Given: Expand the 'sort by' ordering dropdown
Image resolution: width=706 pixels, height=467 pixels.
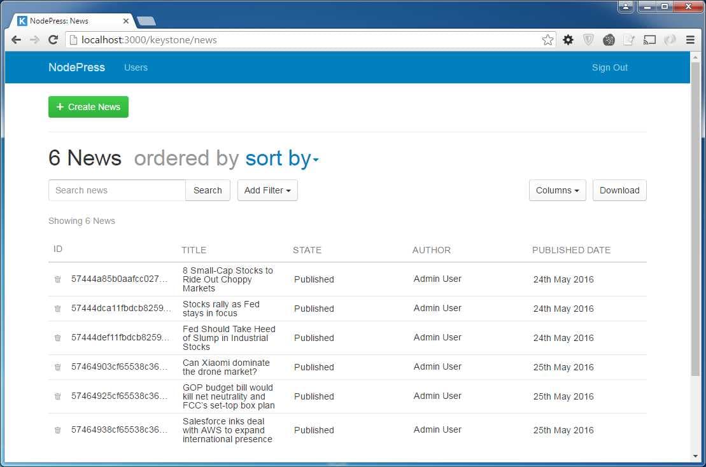Looking at the screenshot, I should pos(281,158).
